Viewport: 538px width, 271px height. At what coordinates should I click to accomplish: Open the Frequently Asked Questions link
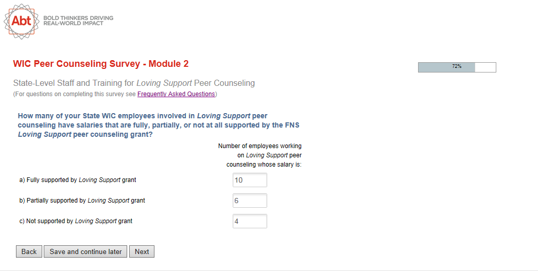pos(176,94)
